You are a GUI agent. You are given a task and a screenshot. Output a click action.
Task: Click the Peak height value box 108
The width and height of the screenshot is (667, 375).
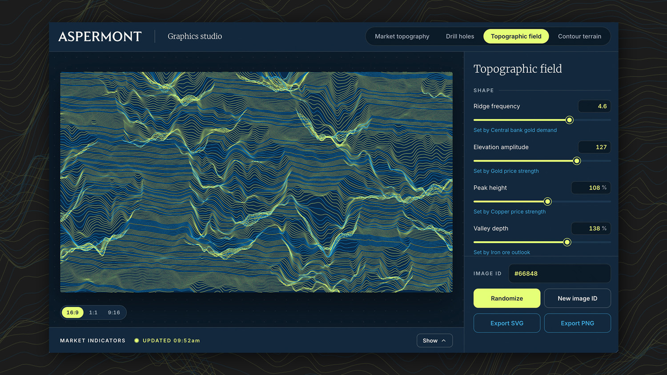[x=591, y=188]
